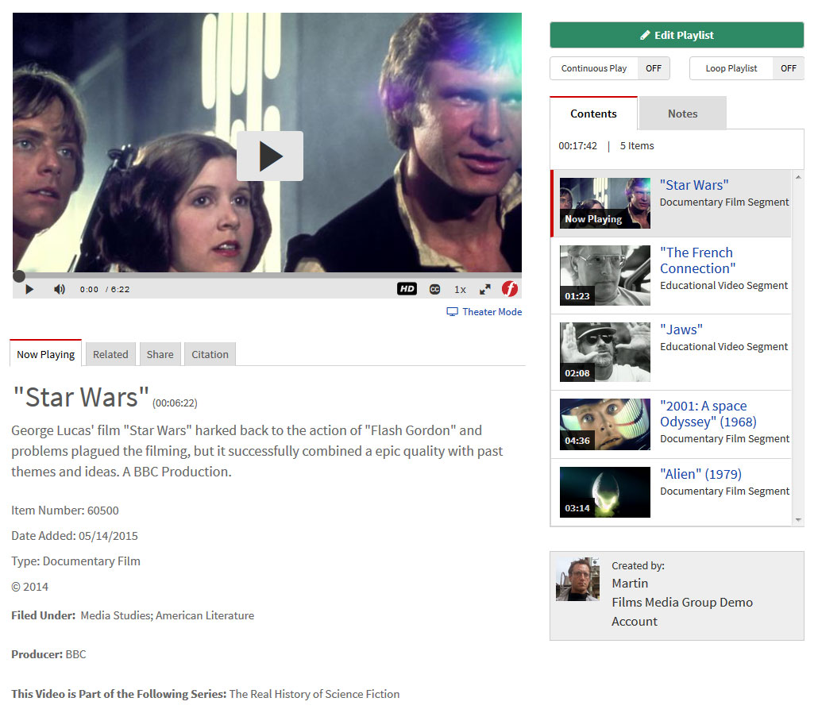Click the pencil icon on Edit Playlist

coord(646,35)
